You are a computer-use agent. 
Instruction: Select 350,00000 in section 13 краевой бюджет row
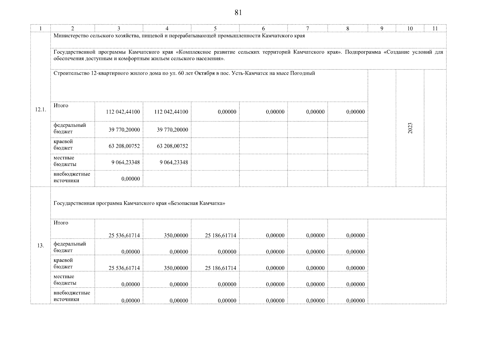click(x=176, y=268)
